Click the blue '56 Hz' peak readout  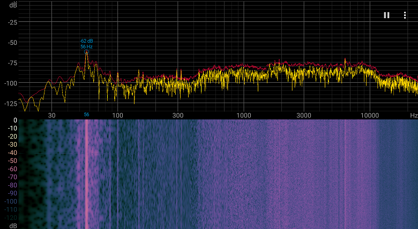coord(87,47)
